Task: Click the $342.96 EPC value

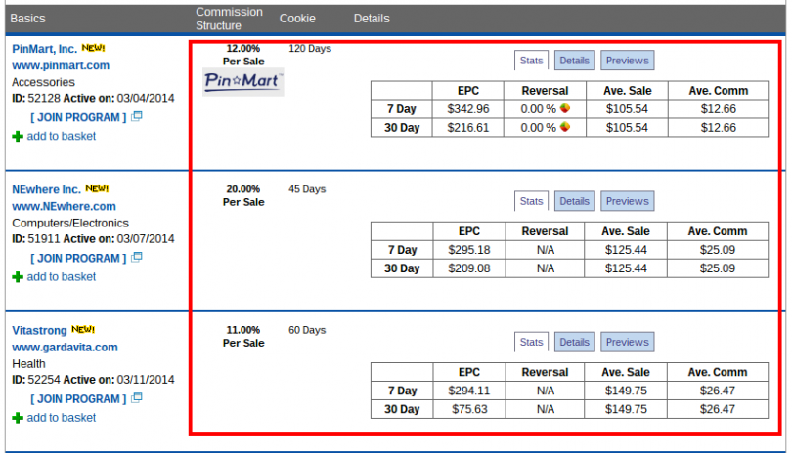Action: [468, 109]
